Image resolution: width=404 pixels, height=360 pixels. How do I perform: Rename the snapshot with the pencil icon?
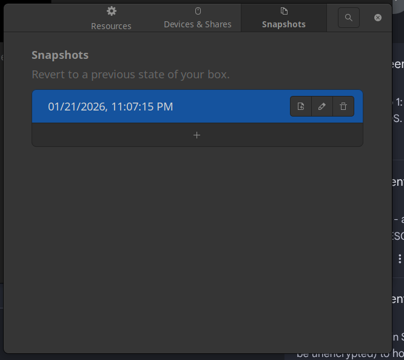click(322, 107)
